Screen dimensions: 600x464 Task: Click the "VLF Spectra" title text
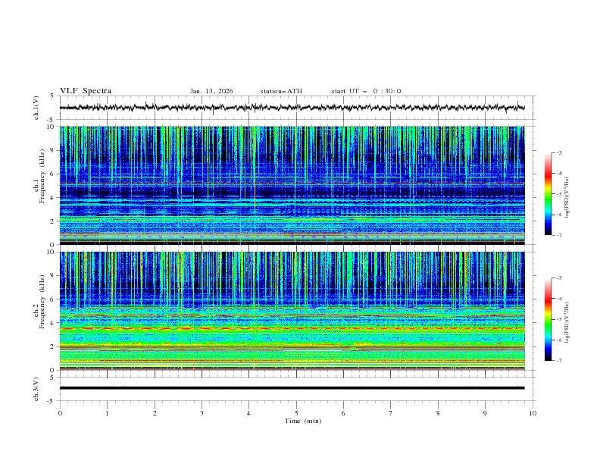pos(86,91)
